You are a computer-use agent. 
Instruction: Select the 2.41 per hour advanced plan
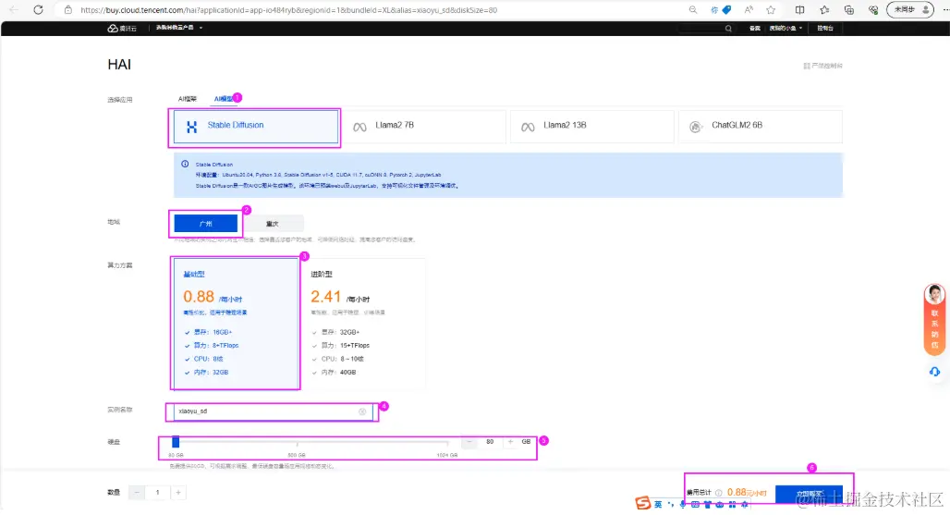tap(363, 324)
